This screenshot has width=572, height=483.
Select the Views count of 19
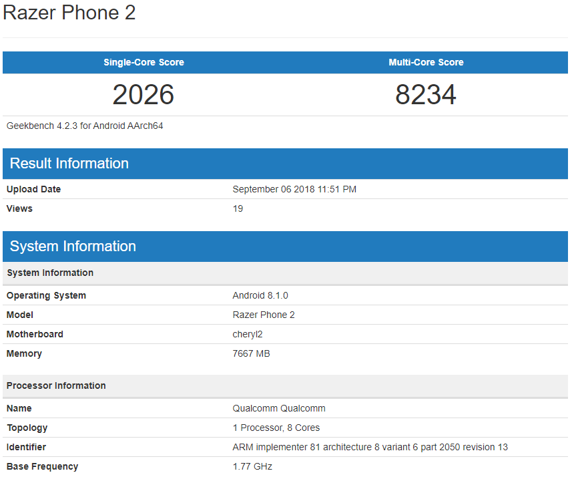tap(238, 208)
